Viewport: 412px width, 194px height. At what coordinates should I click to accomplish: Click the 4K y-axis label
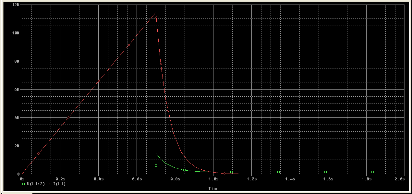(17, 118)
